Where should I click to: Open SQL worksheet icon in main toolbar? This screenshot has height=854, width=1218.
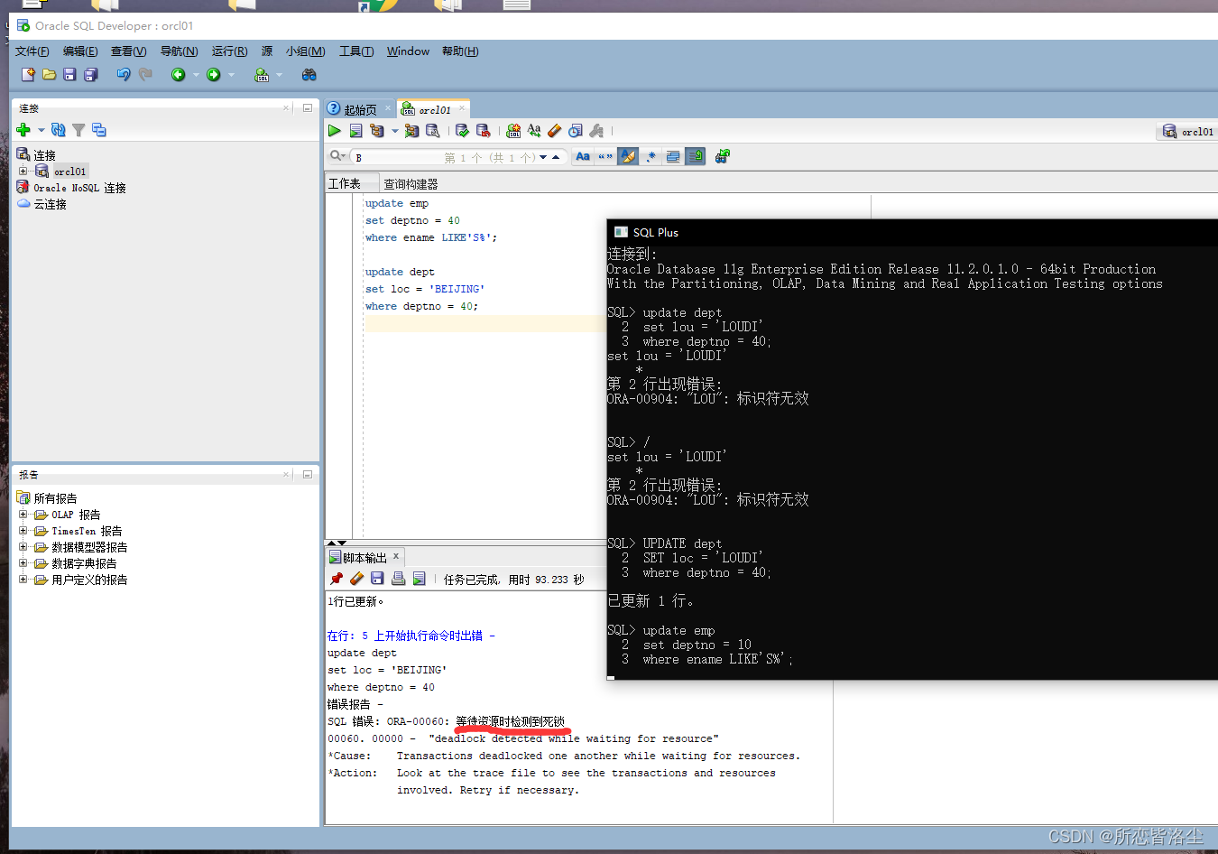pos(262,74)
